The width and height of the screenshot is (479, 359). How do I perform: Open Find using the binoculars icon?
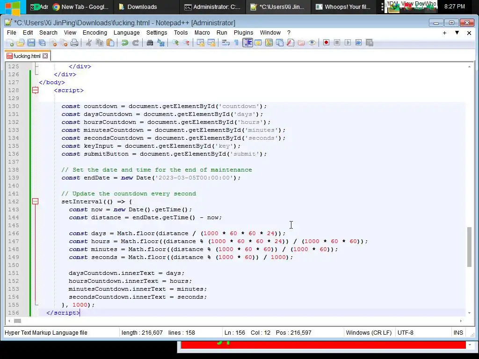click(x=150, y=43)
